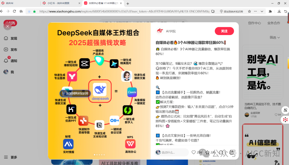Open the 创作中心 link
Viewport: 289px width, 165px height.
click(x=254, y=23)
